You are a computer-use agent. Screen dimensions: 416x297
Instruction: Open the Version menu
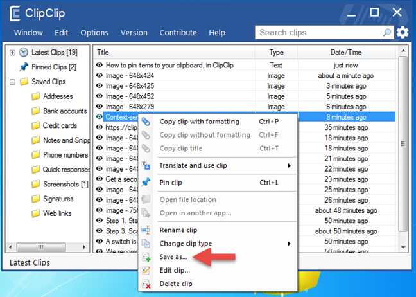tap(134, 33)
